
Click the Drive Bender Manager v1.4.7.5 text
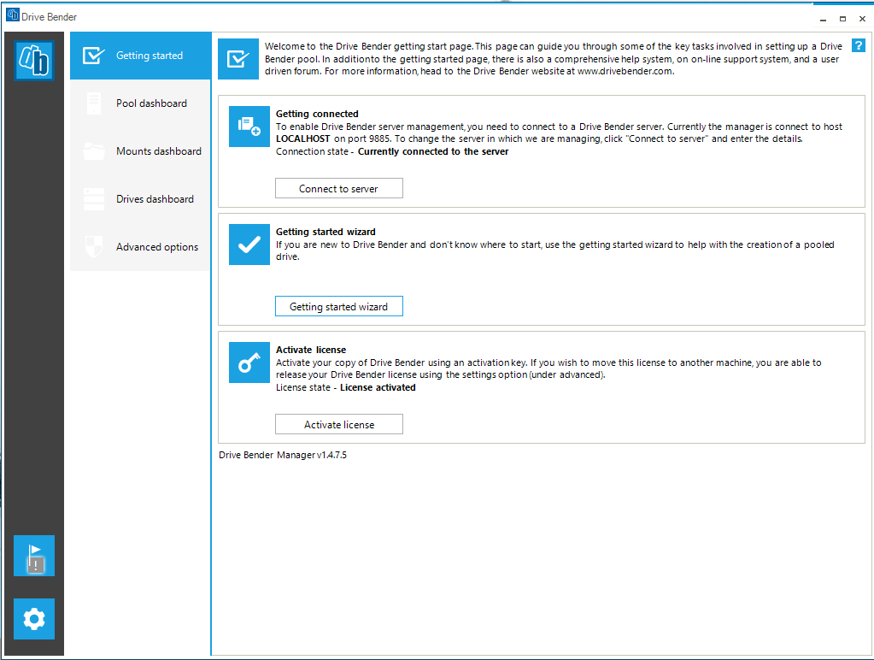point(283,456)
